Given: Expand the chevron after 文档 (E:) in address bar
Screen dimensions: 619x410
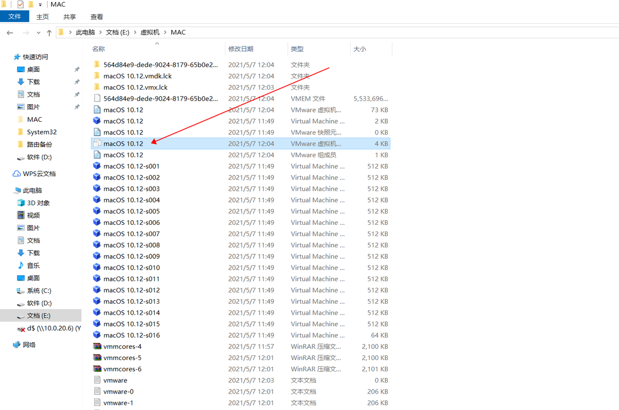Looking at the screenshot, I should (x=135, y=32).
